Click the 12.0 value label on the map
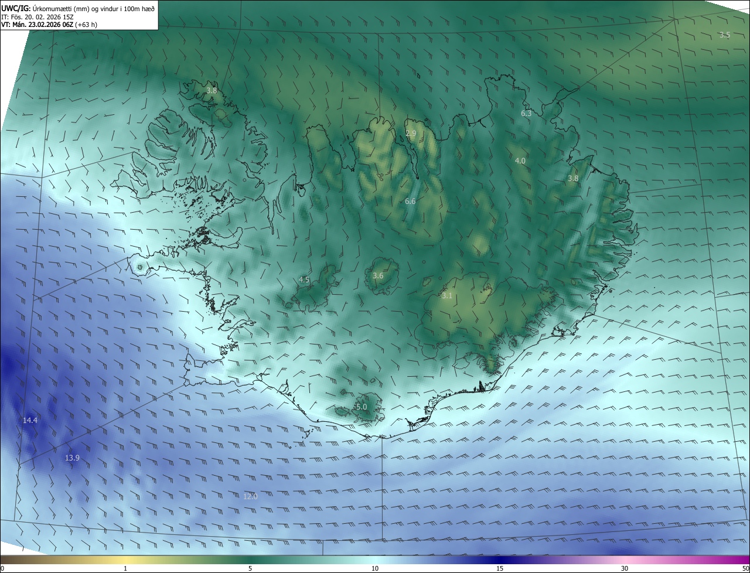 click(250, 497)
